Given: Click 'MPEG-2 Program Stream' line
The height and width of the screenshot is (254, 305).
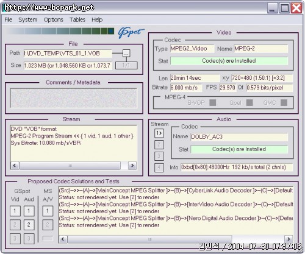Looking at the screenshot, I should [x=72, y=136].
